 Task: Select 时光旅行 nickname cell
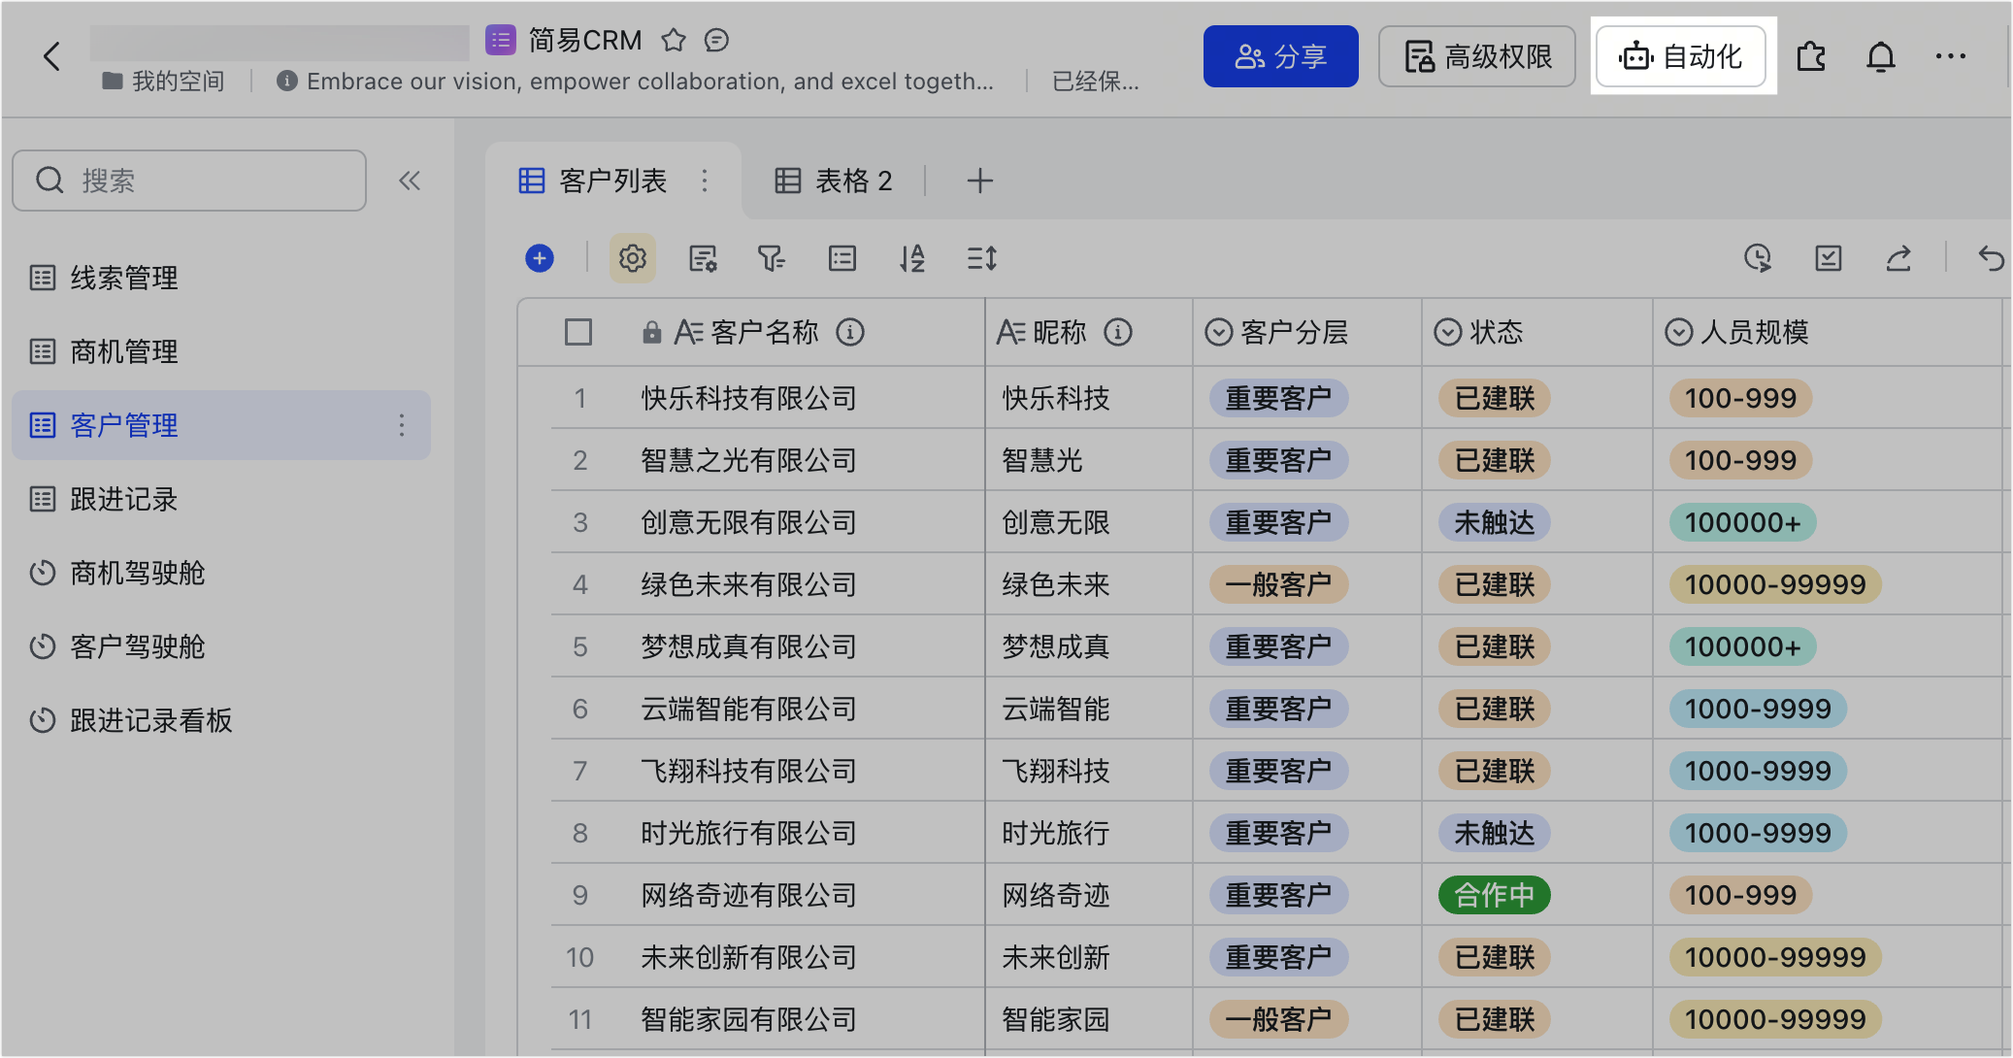[1089, 833]
